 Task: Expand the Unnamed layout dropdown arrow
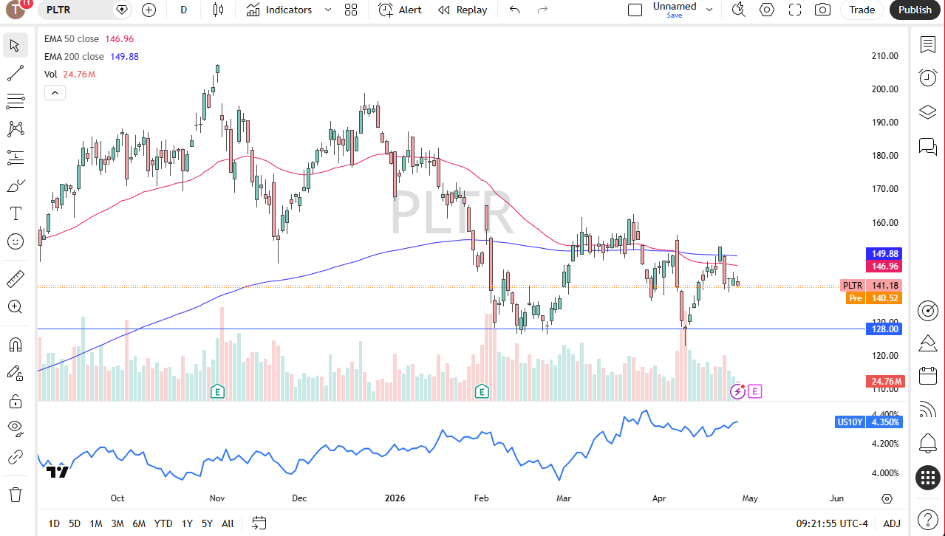coord(709,10)
